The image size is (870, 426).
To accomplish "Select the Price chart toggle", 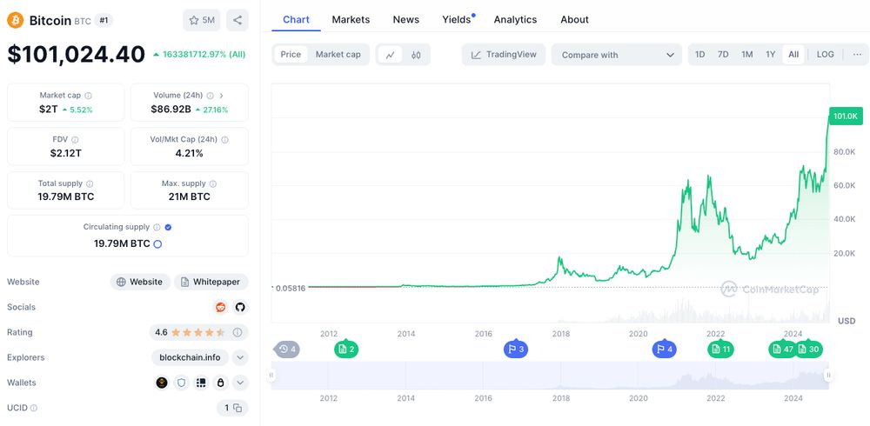I will (291, 55).
